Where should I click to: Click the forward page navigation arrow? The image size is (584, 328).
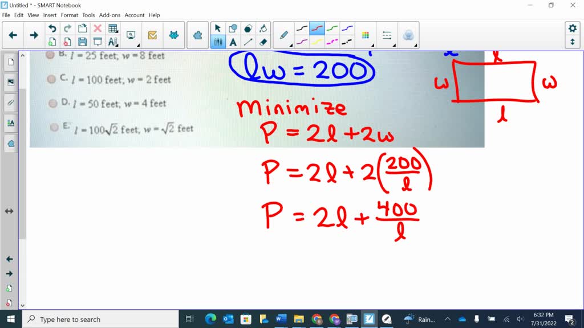click(x=34, y=35)
